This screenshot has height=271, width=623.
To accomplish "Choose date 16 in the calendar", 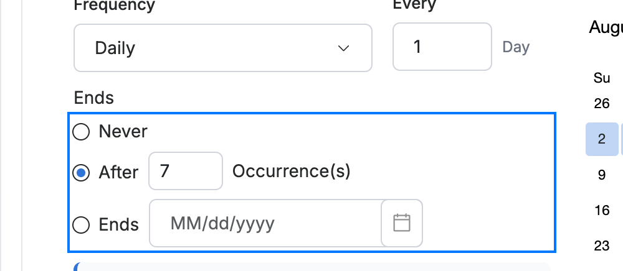I will coord(602,210).
